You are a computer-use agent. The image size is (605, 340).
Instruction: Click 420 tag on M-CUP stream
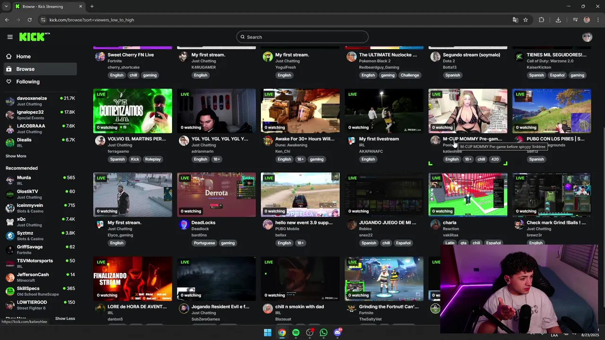pyautogui.click(x=495, y=159)
